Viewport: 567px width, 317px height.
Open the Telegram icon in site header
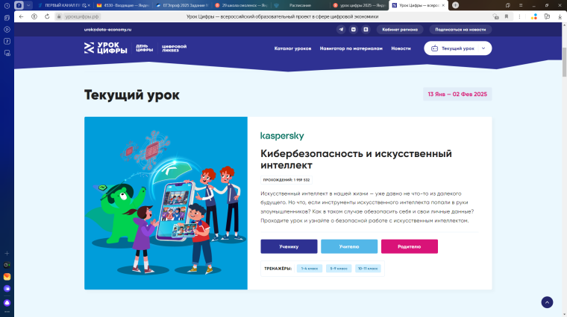click(341, 30)
